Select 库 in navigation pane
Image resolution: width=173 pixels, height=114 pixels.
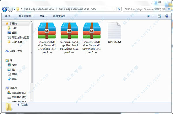tap(11, 60)
